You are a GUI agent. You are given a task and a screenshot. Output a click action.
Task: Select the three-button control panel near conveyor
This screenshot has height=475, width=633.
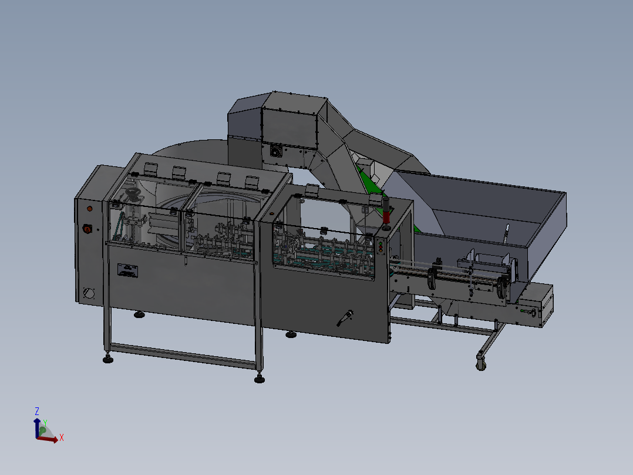[381, 246]
